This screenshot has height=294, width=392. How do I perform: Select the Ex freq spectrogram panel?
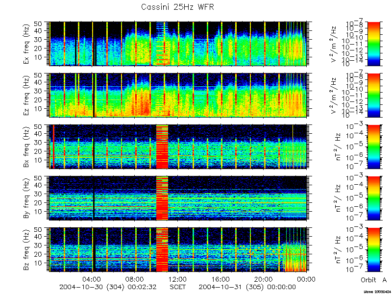[178, 44]
